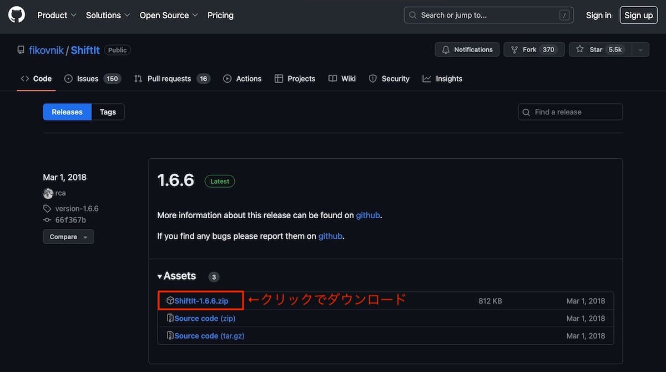Download Source code (zip)

(x=205, y=318)
